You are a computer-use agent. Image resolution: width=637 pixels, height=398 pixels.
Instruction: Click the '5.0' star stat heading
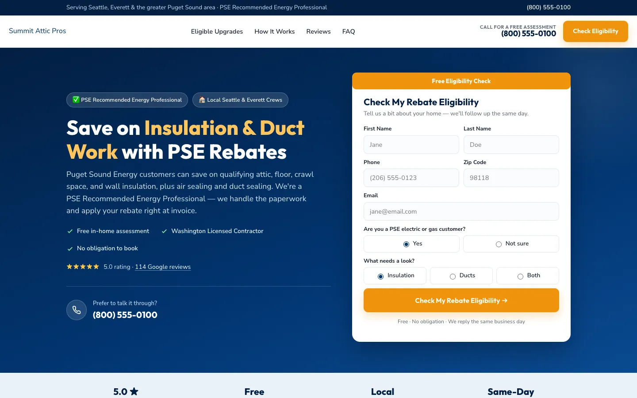[126, 392]
